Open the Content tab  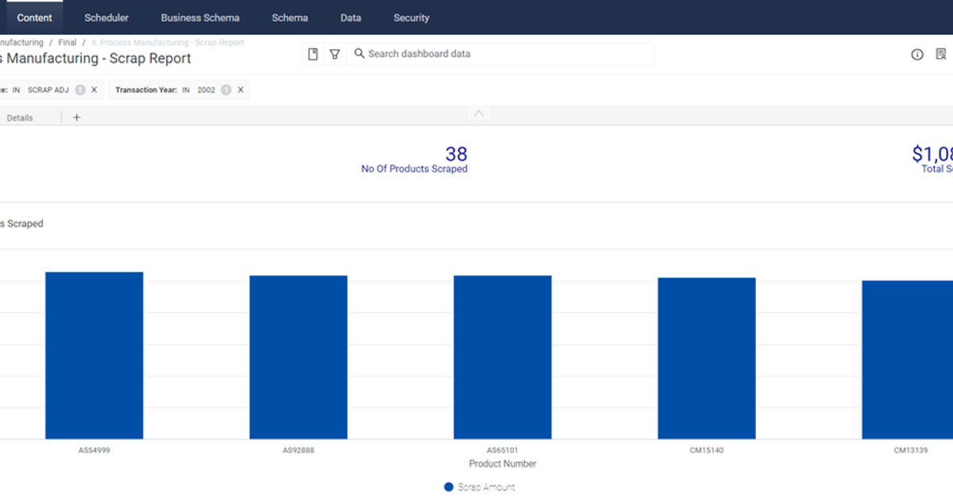click(34, 17)
